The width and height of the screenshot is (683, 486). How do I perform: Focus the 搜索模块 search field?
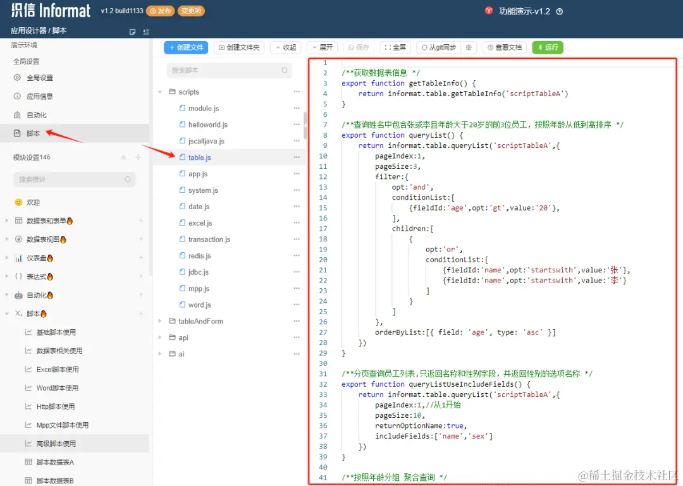tap(74, 179)
